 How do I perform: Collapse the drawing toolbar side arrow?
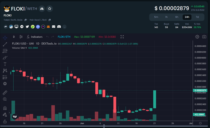coord(9,113)
